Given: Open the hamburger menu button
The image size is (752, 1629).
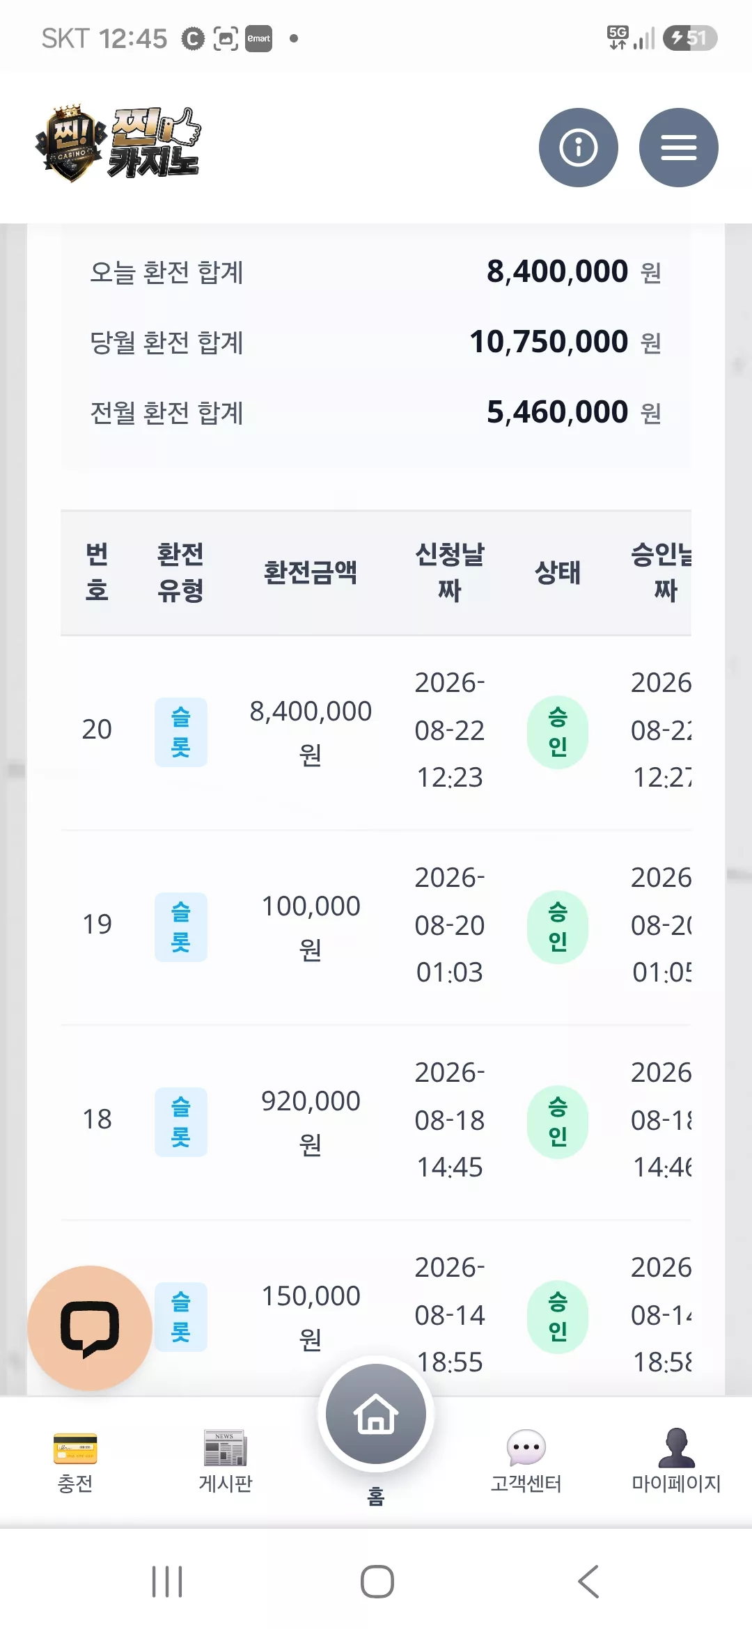Looking at the screenshot, I should point(678,148).
